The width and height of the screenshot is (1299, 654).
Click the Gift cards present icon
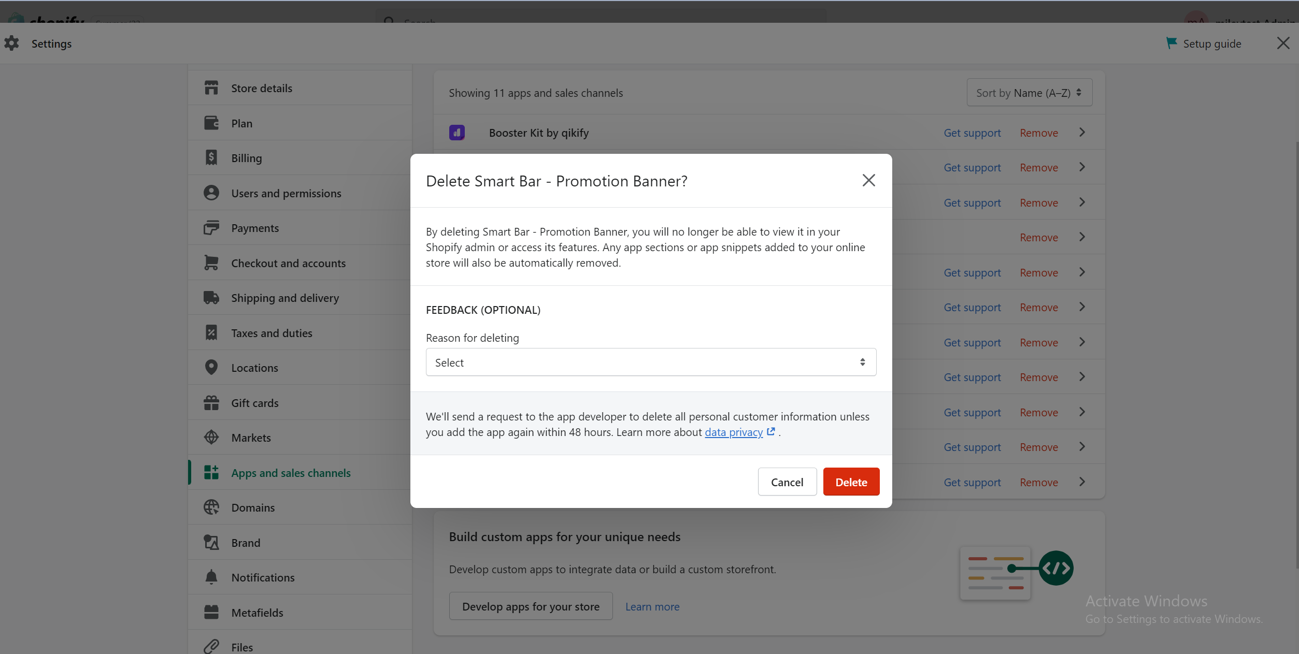point(211,403)
